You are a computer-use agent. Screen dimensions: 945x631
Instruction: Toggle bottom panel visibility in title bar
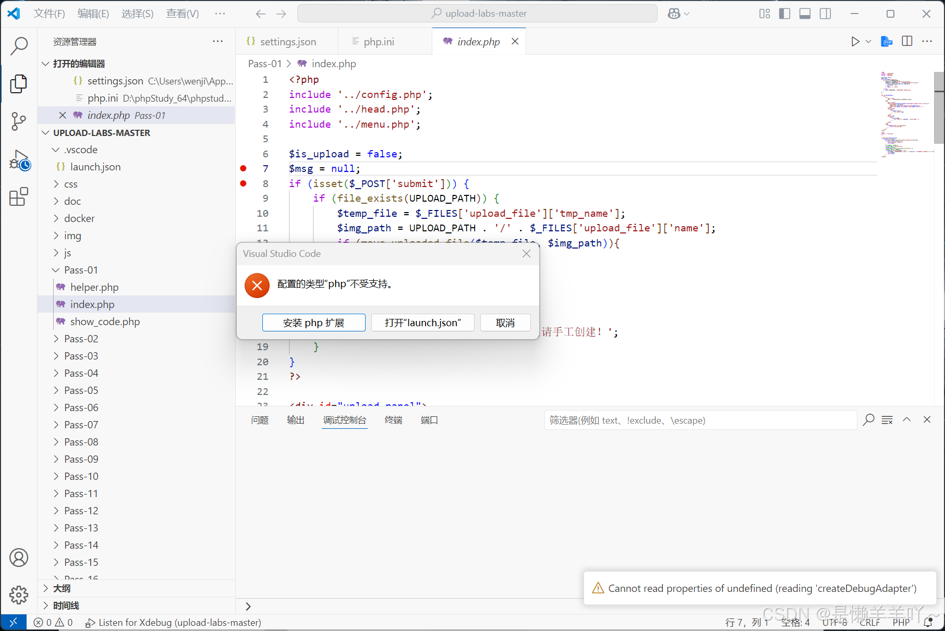(805, 14)
